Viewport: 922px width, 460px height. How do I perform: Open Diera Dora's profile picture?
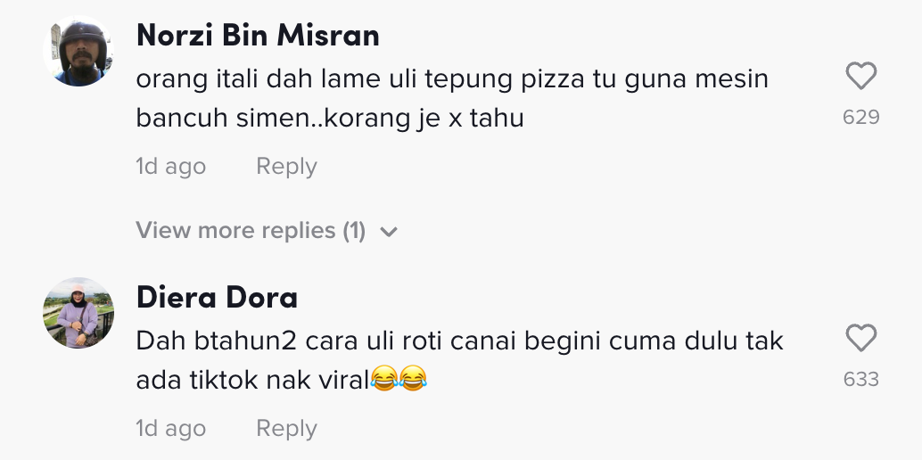78,312
